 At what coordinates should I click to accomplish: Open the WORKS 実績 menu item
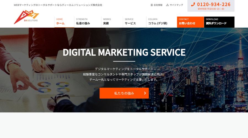(112, 22)
